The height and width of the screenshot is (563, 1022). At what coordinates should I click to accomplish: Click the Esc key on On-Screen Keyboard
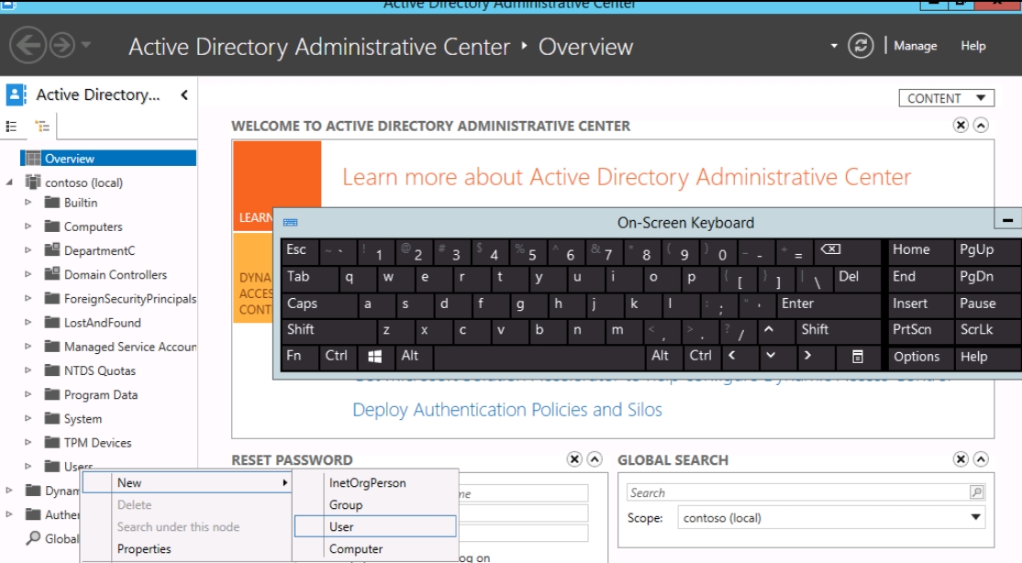(301, 250)
